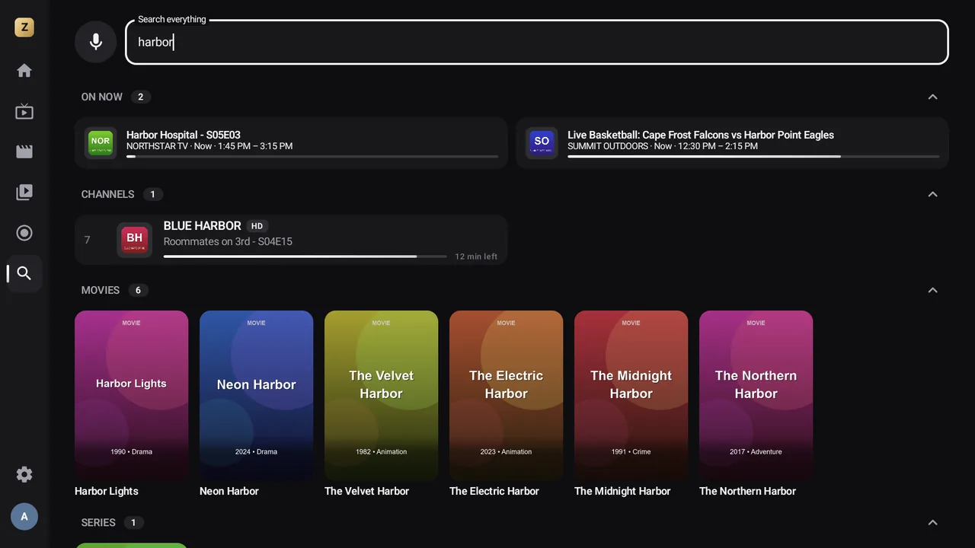The image size is (975, 548).
Task: Click the SERIES section heading
Action: click(x=98, y=523)
